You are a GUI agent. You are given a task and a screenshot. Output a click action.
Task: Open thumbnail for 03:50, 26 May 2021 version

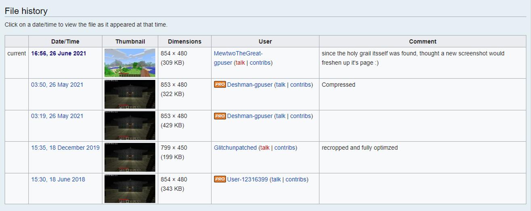(x=130, y=94)
